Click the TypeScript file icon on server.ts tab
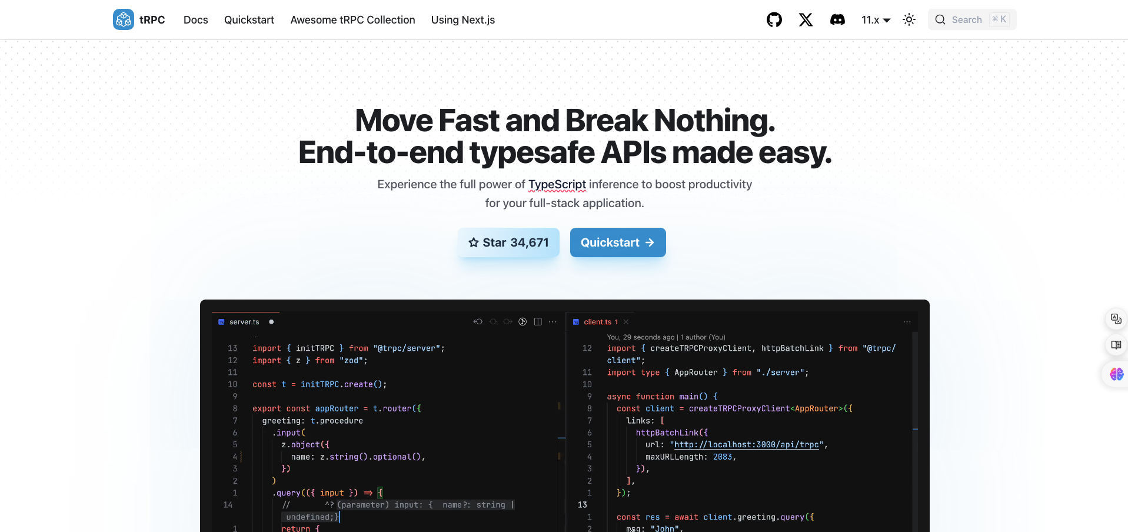The width and height of the screenshot is (1128, 532). (221, 322)
